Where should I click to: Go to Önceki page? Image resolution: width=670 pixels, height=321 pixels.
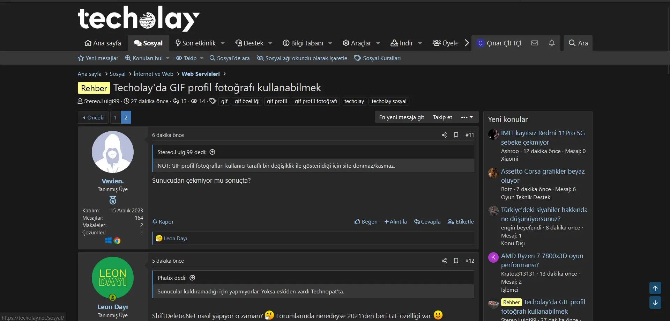pyautogui.click(x=94, y=117)
